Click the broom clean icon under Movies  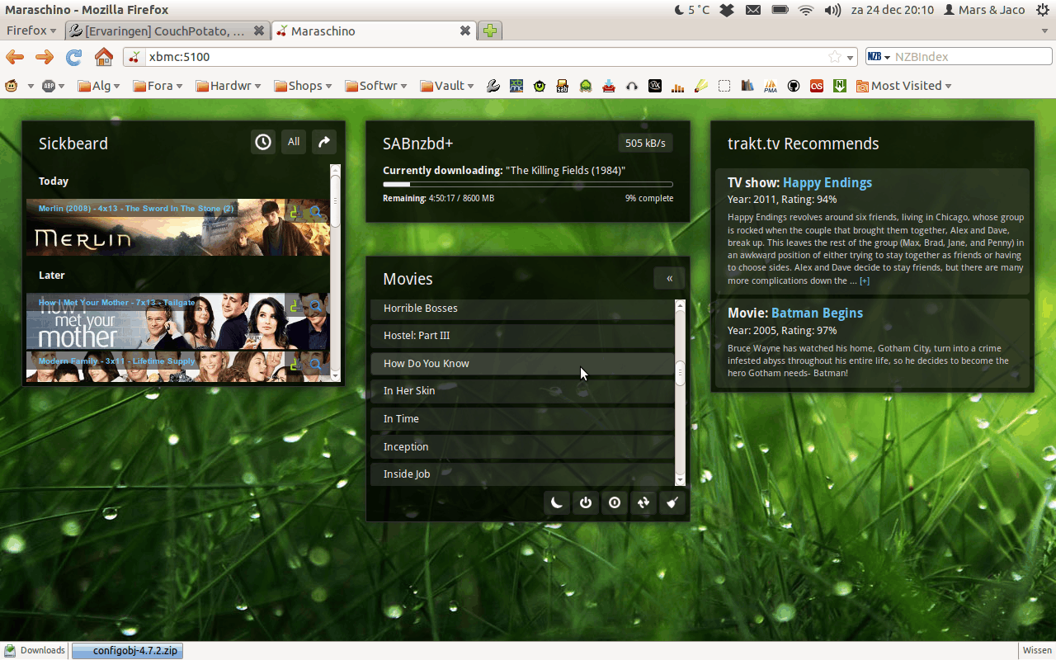pyautogui.click(x=672, y=502)
